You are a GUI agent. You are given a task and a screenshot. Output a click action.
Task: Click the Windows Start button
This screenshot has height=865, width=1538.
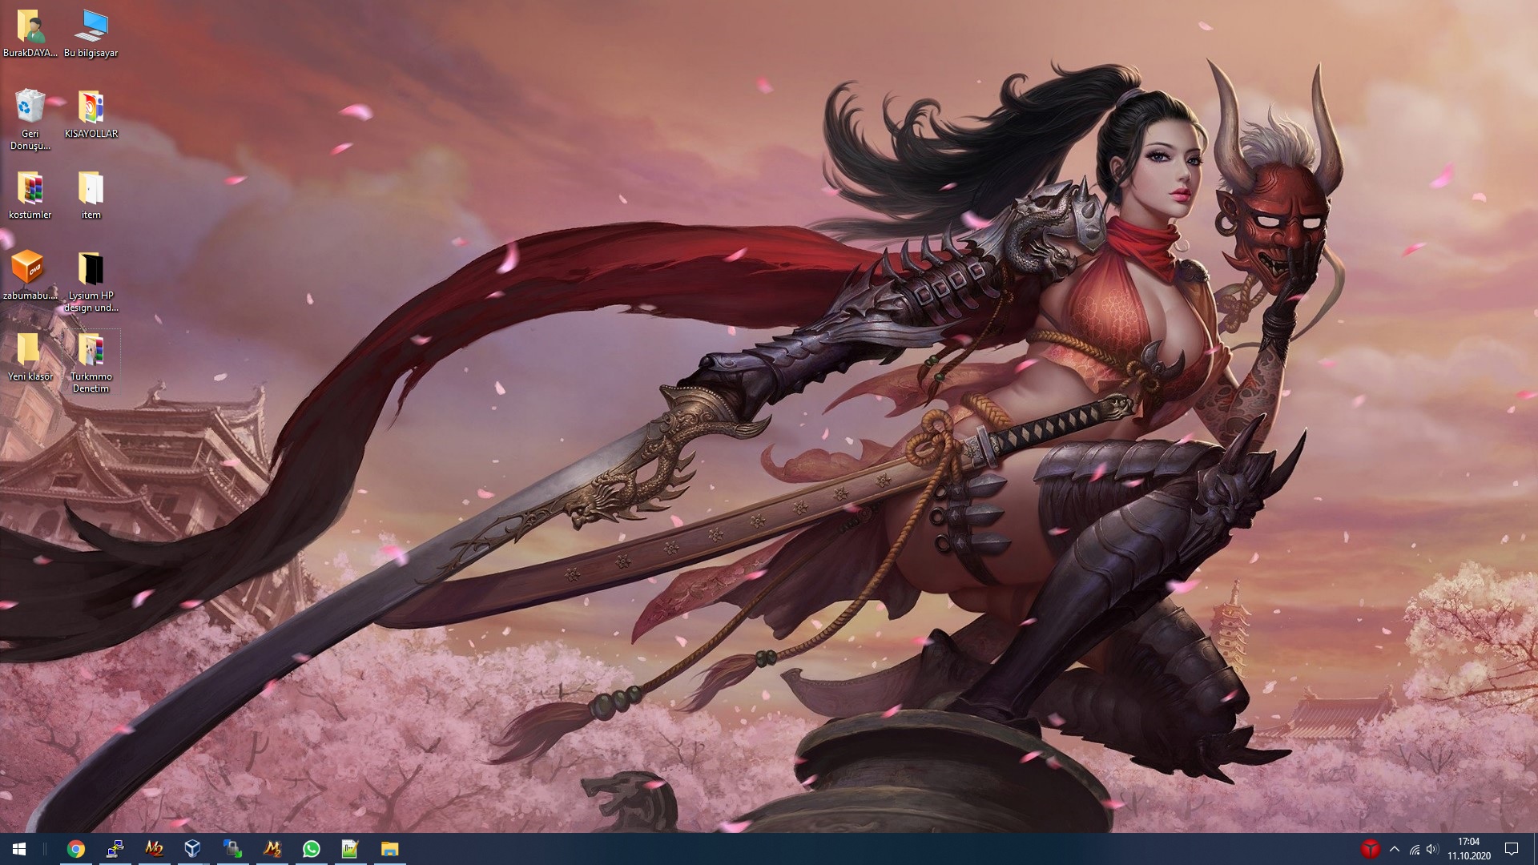[19, 849]
